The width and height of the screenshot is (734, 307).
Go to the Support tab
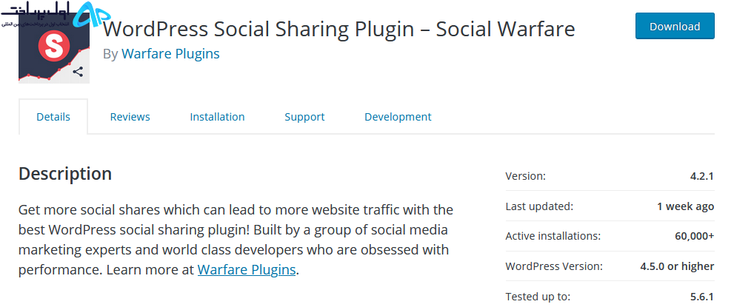[x=304, y=117]
